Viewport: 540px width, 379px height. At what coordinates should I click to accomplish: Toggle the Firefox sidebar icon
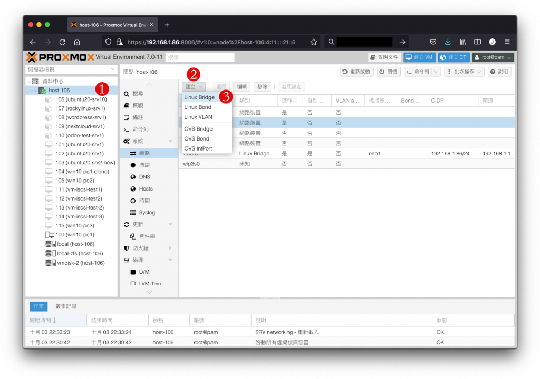coord(477,42)
